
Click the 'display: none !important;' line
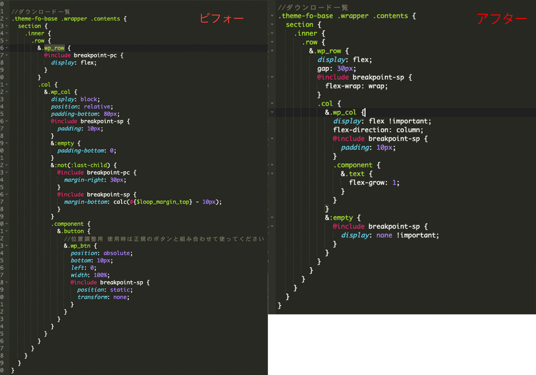390,235
